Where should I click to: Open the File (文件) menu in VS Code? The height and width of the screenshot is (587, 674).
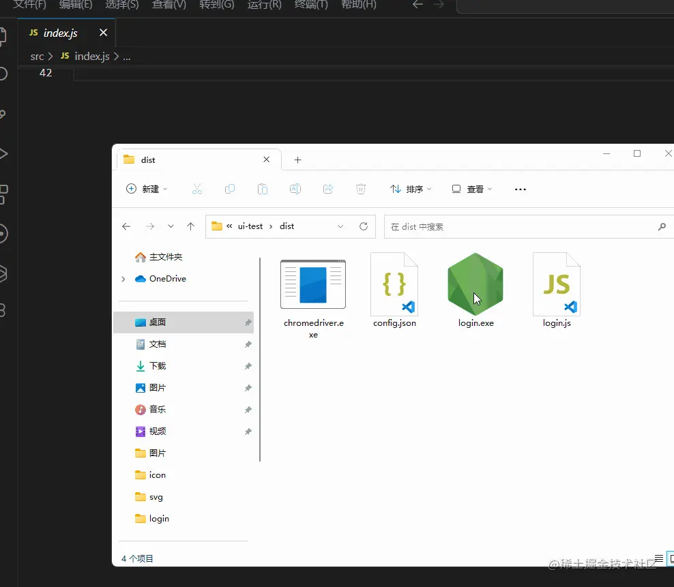click(29, 5)
